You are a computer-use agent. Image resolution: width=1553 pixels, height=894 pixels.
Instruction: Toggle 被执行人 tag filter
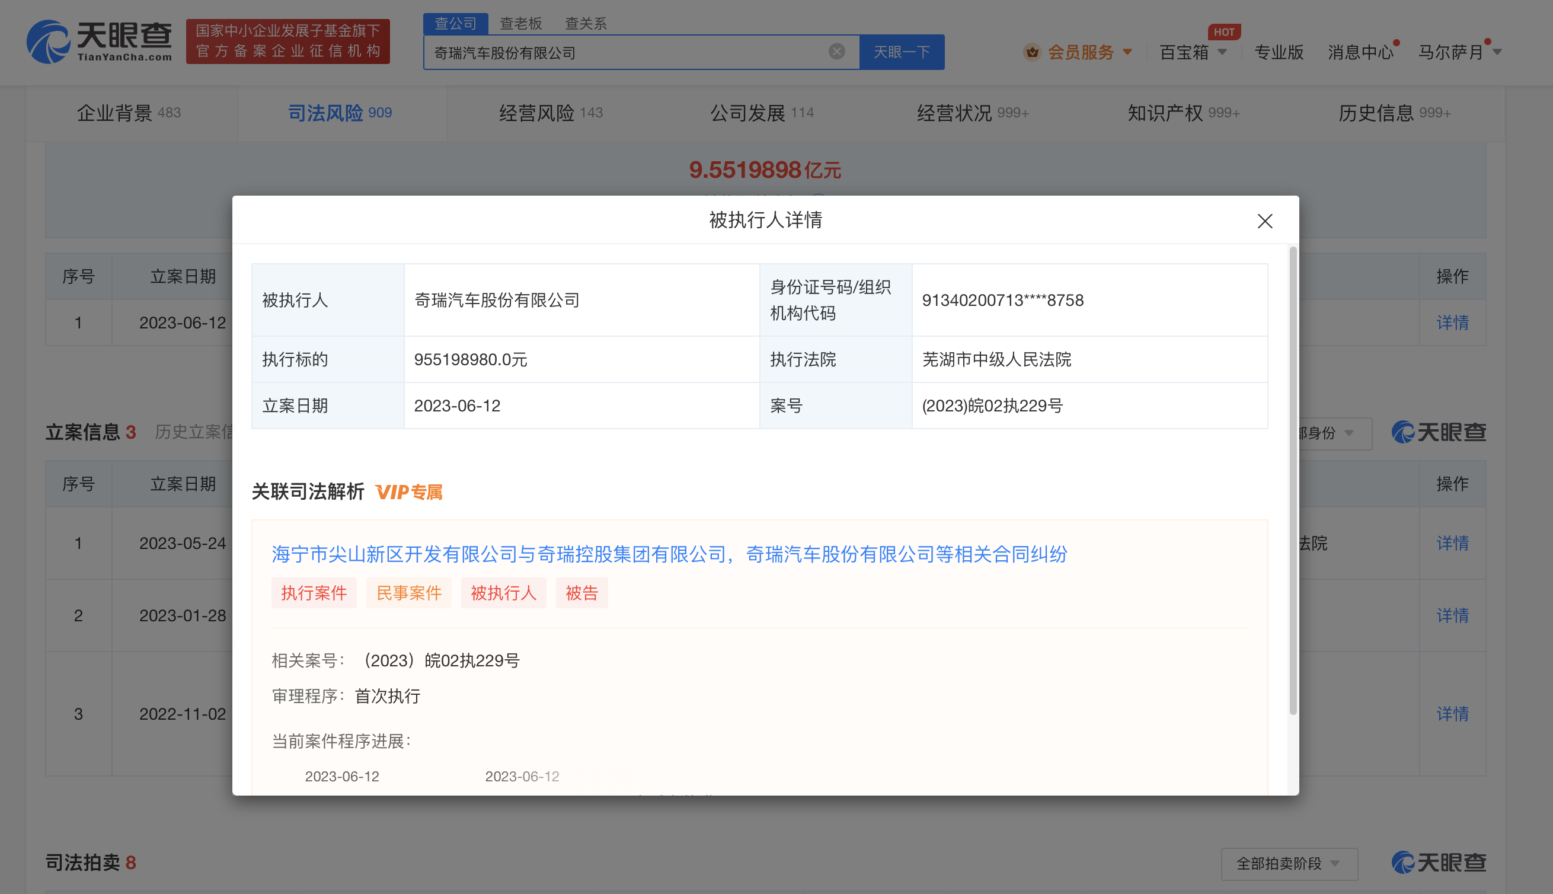(501, 593)
